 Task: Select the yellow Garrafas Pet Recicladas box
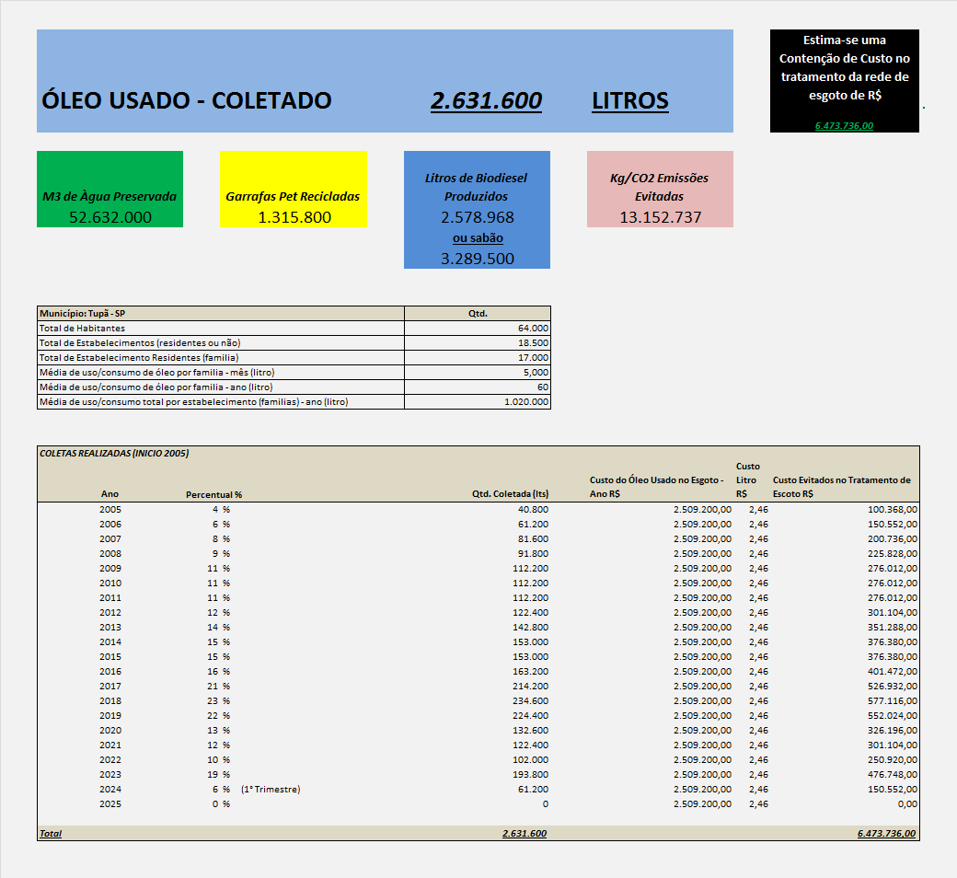pyautogui.click(x=293, y=189)
